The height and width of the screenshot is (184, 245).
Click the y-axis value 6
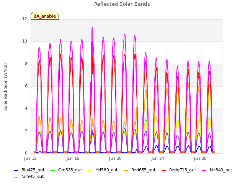click(x=26, y=86)
